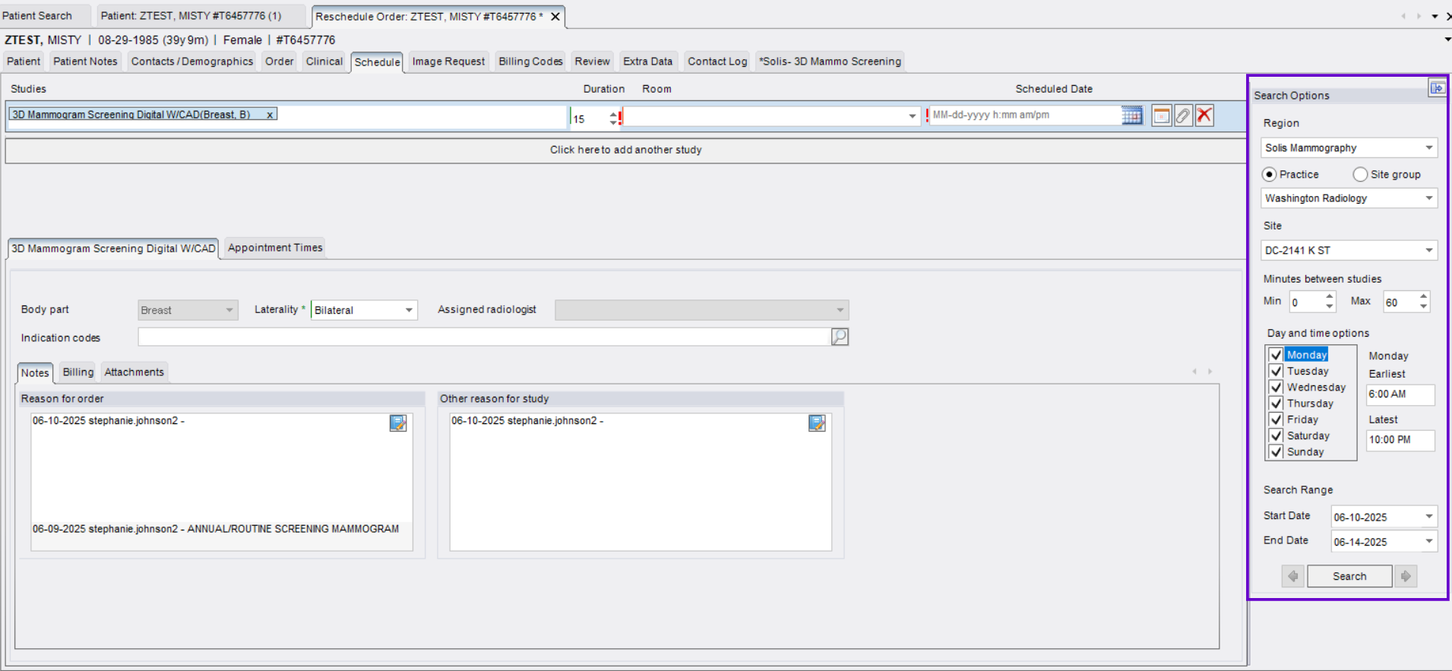The image size is (1452, 671).
Task: Remove 3D Mammogram study chip using x
Action: [270, 115]
